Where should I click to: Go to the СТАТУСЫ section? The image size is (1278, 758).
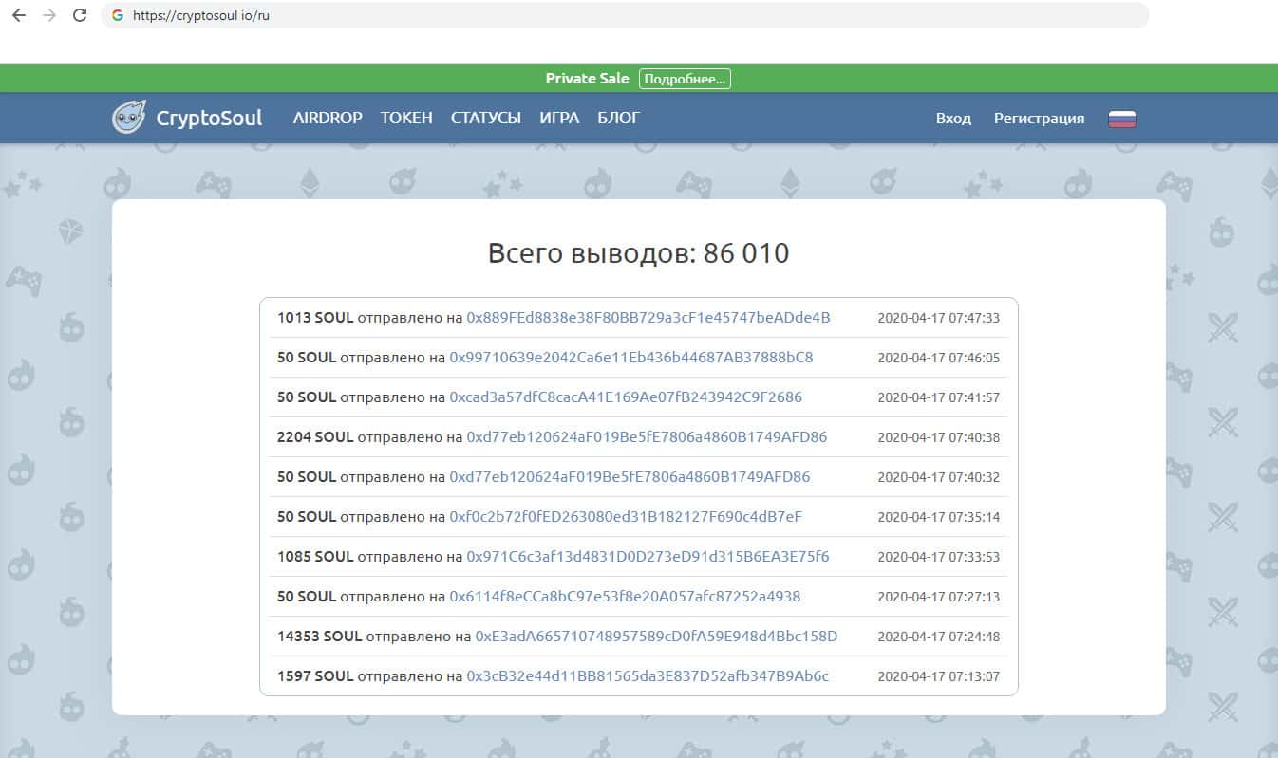pyautogui.click(x=486, y=119)
